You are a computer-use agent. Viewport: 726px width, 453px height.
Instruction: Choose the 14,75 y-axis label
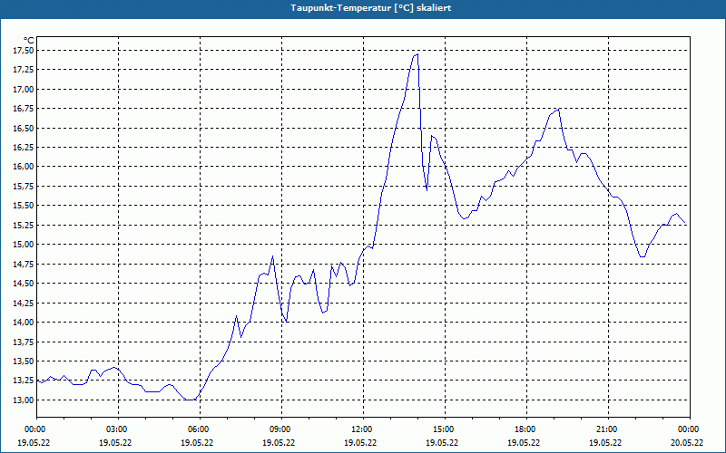pyautogui.click(x=25, y=264)
